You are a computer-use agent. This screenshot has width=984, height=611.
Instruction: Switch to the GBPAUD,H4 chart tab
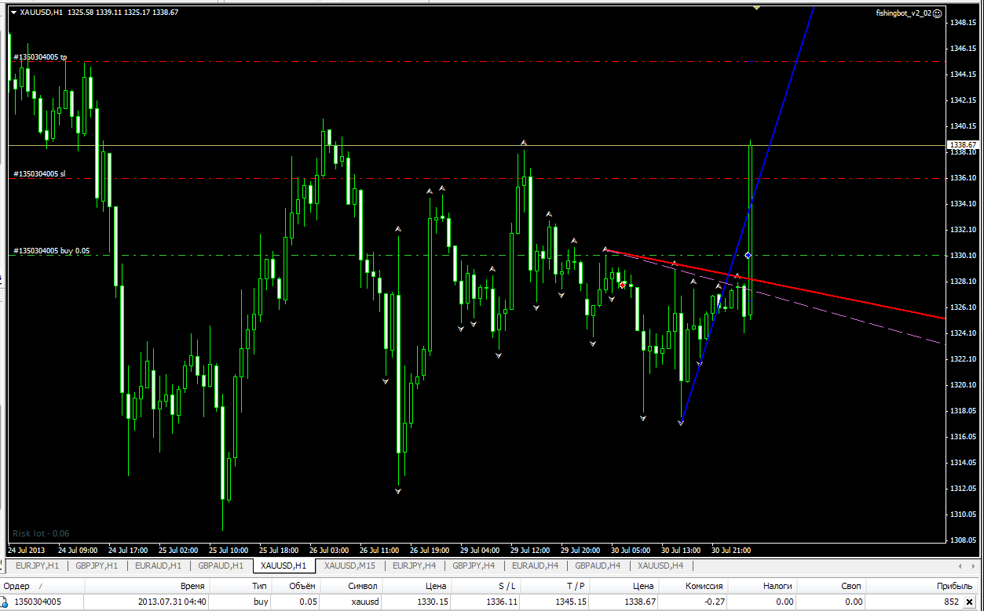pyautogui.click(x=598, y=566)
